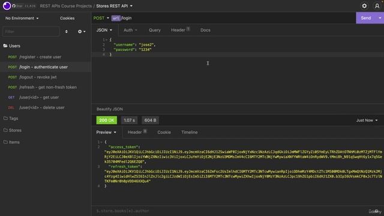Expand the Items folder
The width and height of the screenshot is (384, 216).
(11, 142)
